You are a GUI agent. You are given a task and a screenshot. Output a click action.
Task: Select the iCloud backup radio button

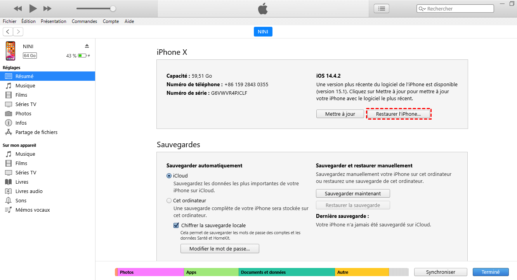point(169,176)
